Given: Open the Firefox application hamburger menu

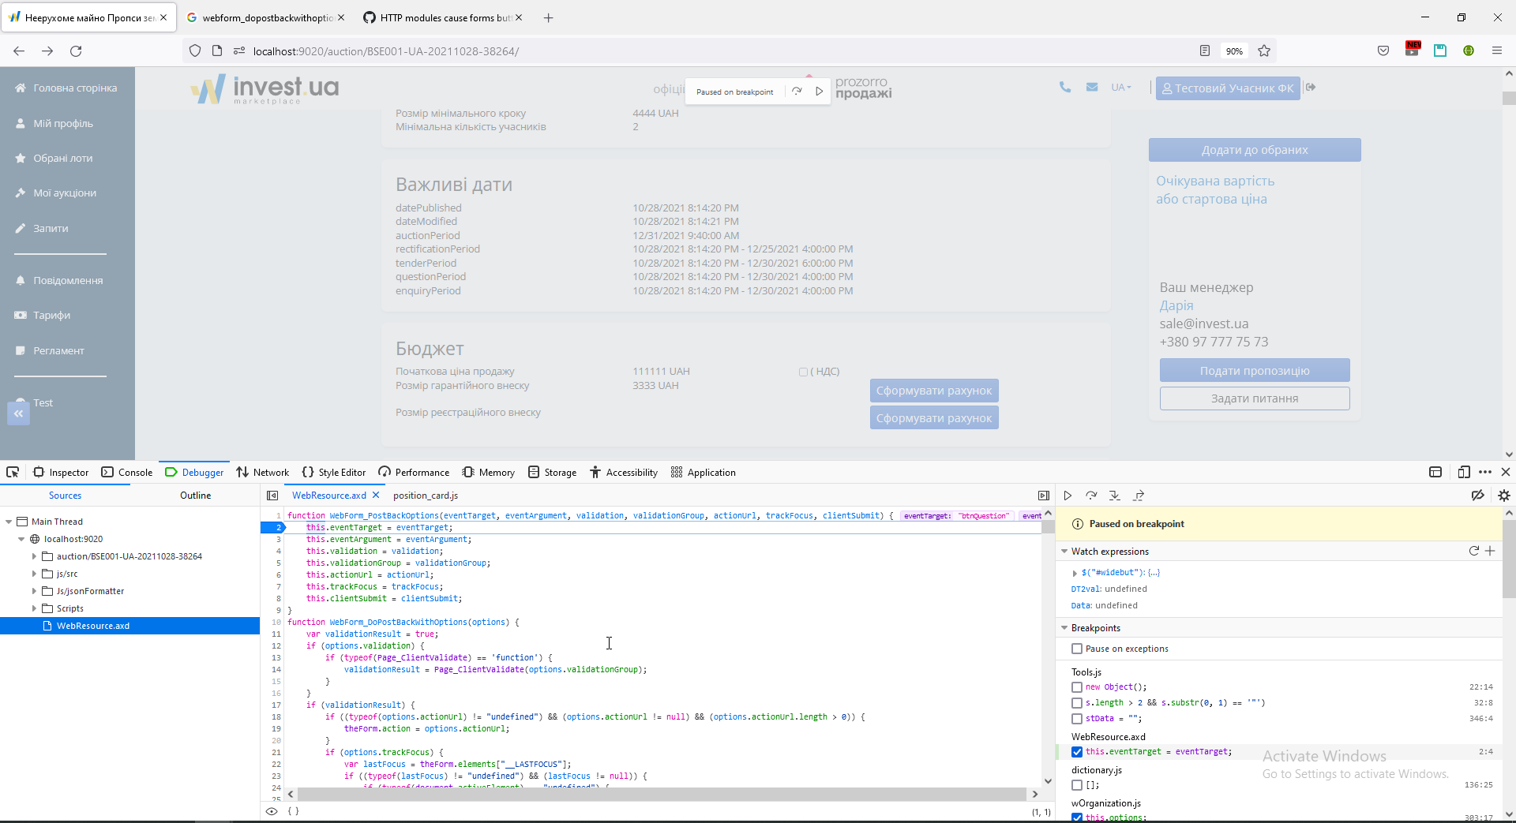Looking at the screenshot, I should (1497, 51).
